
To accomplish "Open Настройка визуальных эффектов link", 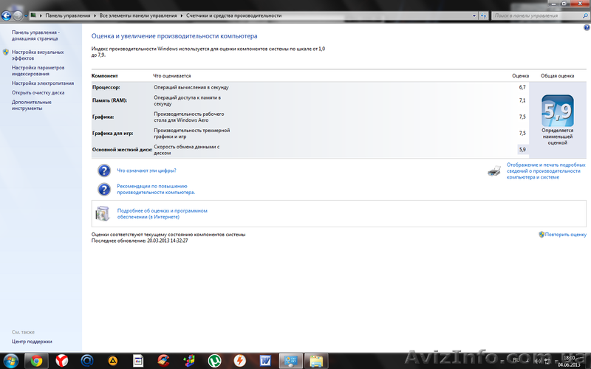I will (x=37, y=55).
